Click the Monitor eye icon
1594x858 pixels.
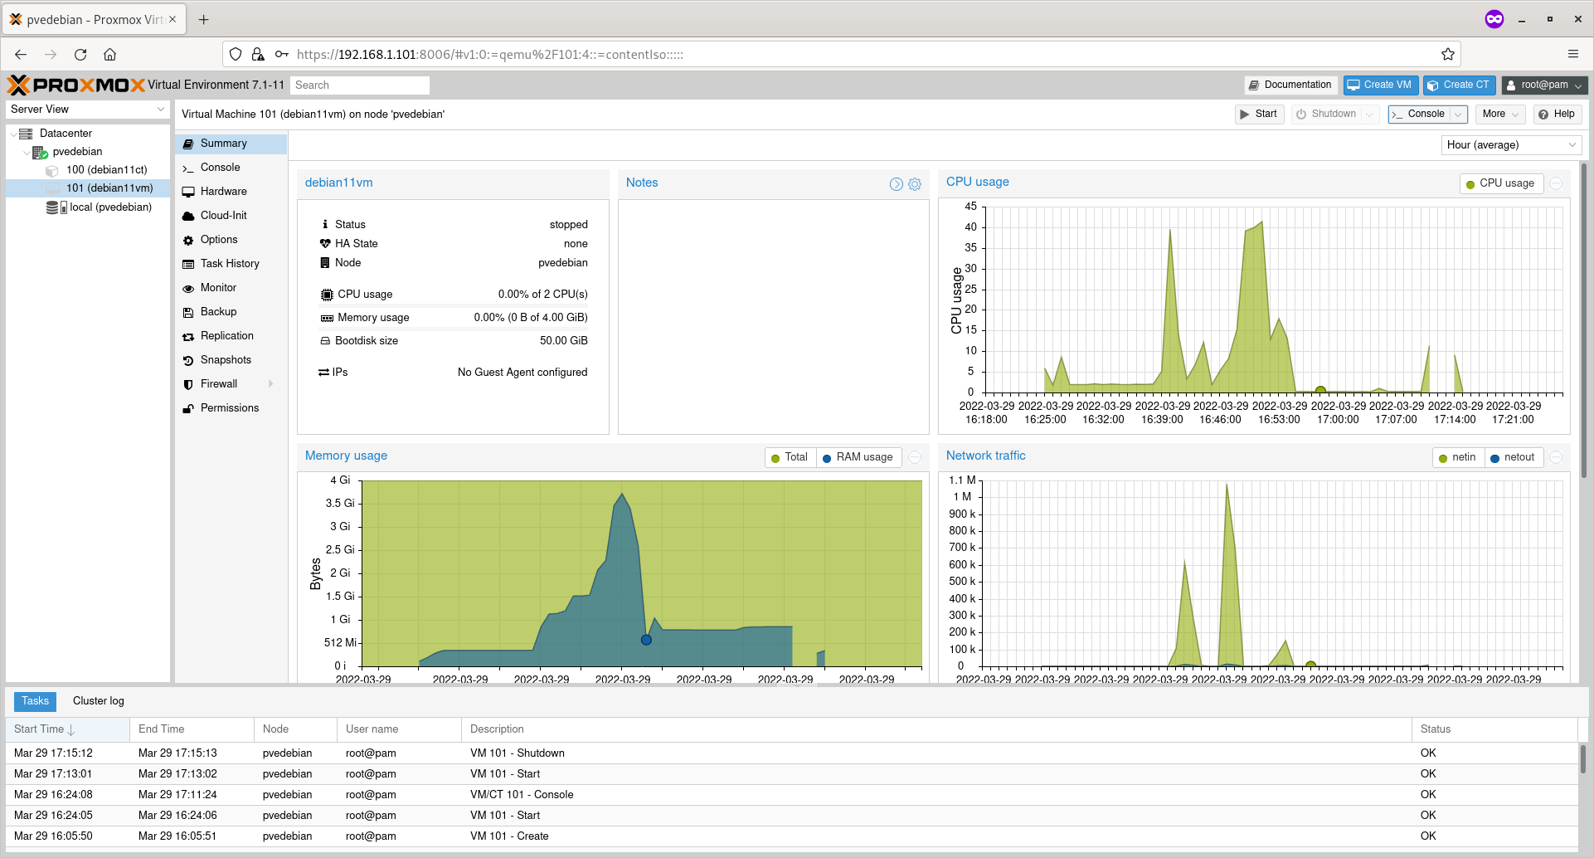[x=188, y=289]
